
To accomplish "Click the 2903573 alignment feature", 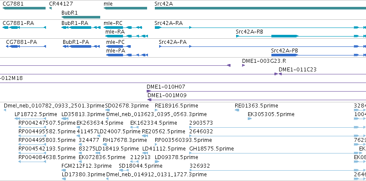I will [277, 127].
